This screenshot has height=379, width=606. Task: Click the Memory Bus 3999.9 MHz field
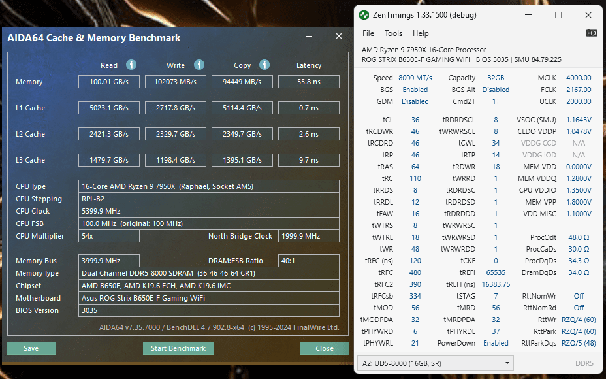tap(109, 261)
